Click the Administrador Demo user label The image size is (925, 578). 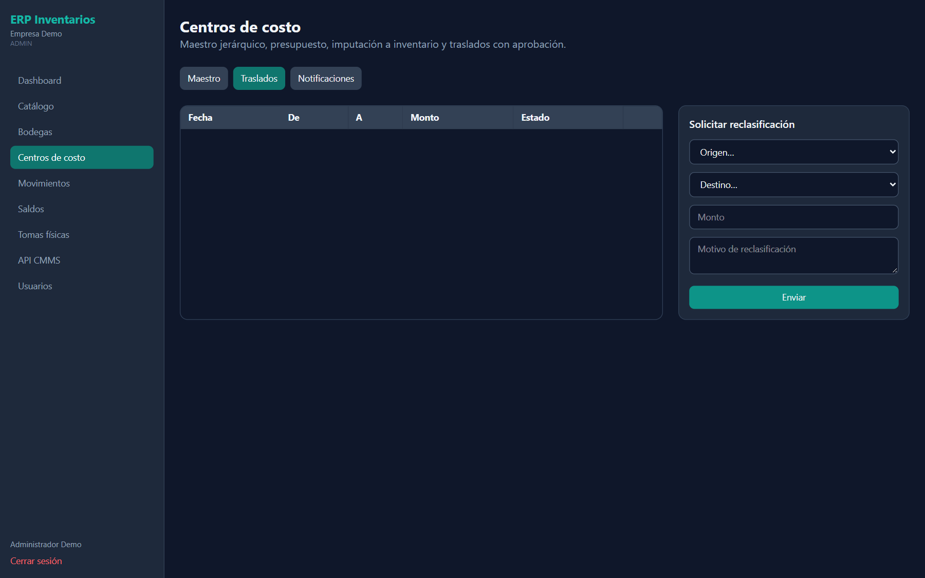[46, 545]
